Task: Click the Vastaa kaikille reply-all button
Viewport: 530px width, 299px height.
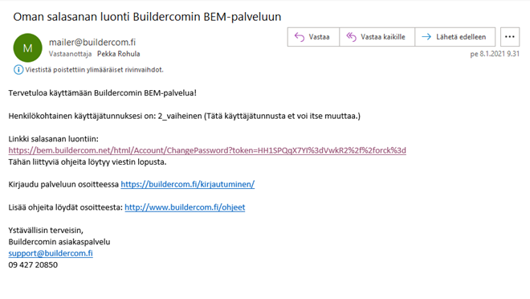Action: tap(377, 37)
